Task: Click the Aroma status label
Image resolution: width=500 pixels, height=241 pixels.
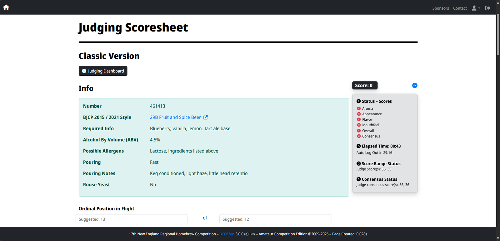Action: (367, 108)
